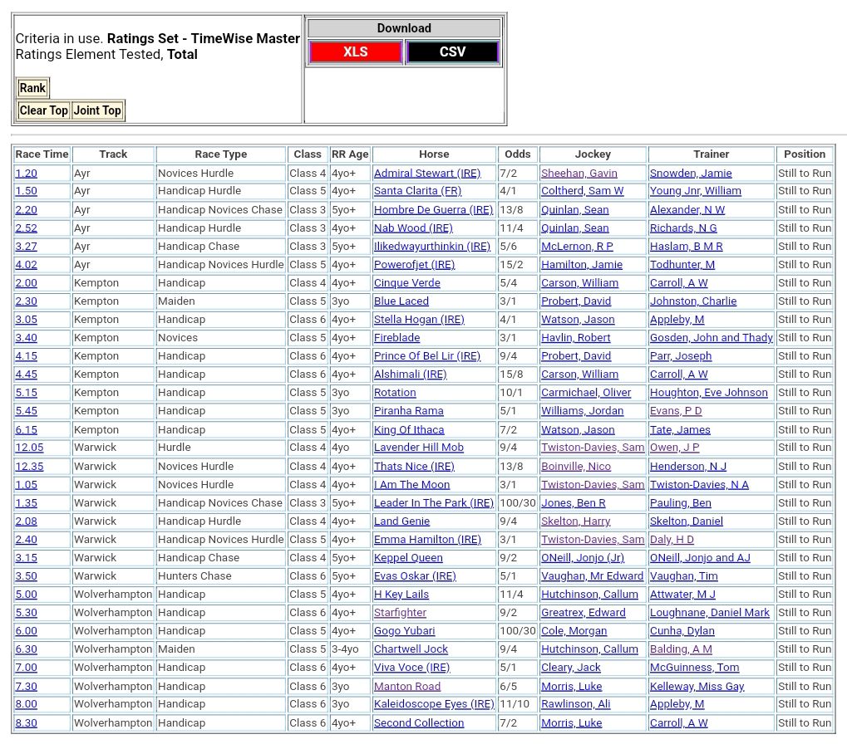Open horse Starfighter link
Screen dimensions: 847x749
pyautogui.click(x=400, y=613)
